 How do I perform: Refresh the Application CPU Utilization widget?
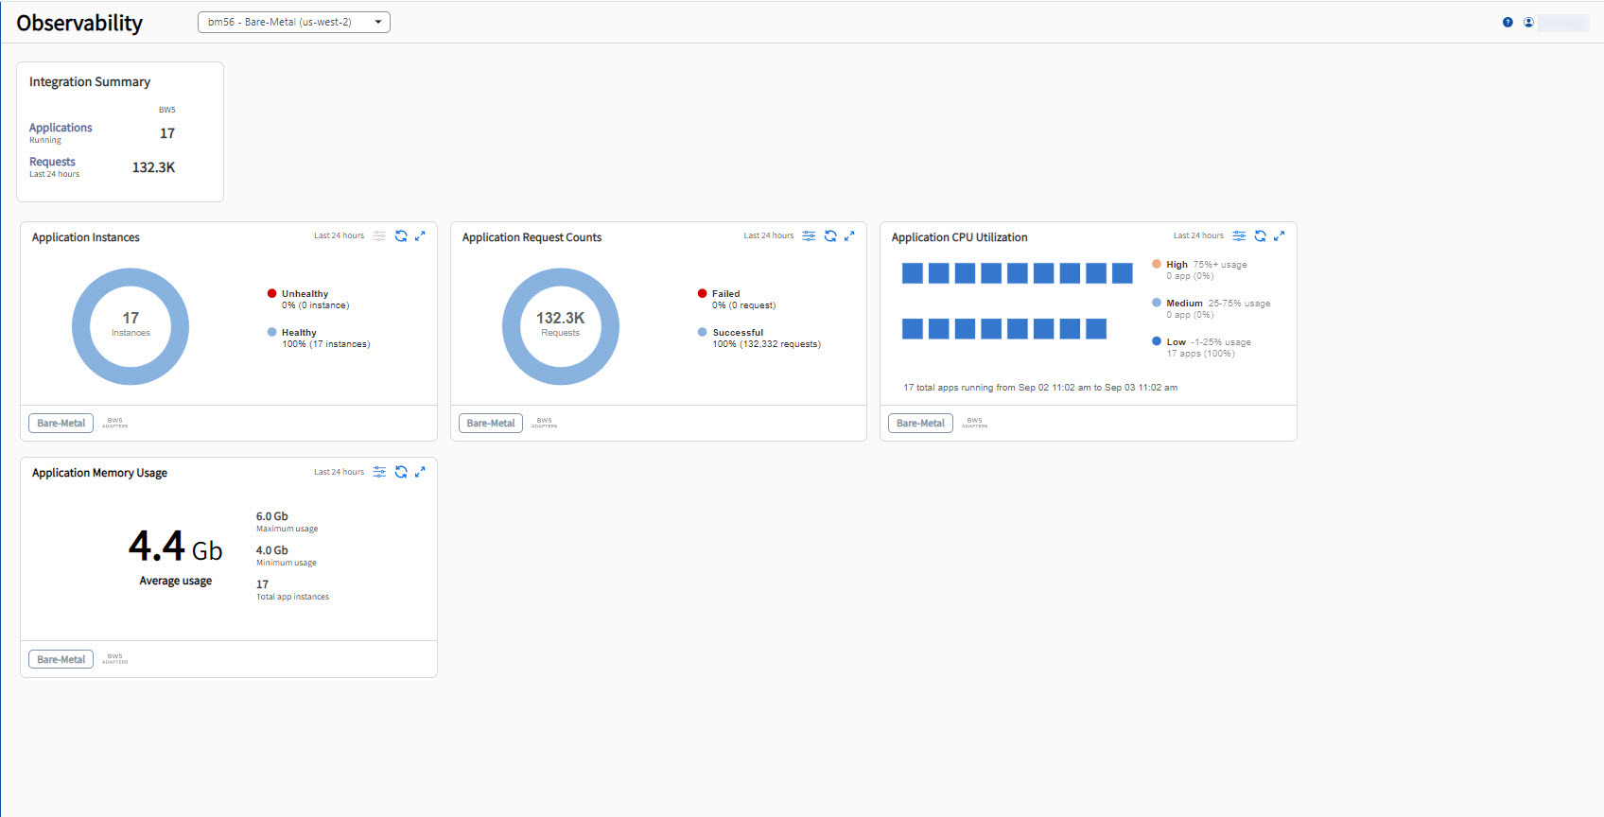coord(1260,236)
